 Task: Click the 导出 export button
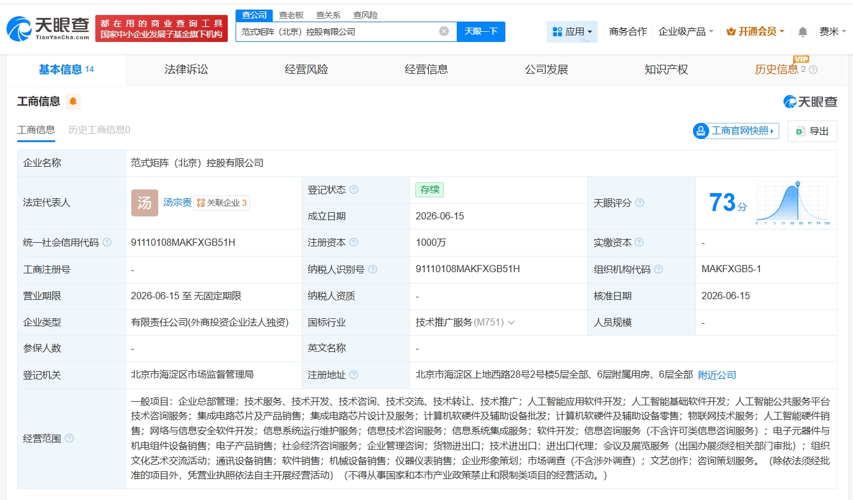[x=812, y=131]
